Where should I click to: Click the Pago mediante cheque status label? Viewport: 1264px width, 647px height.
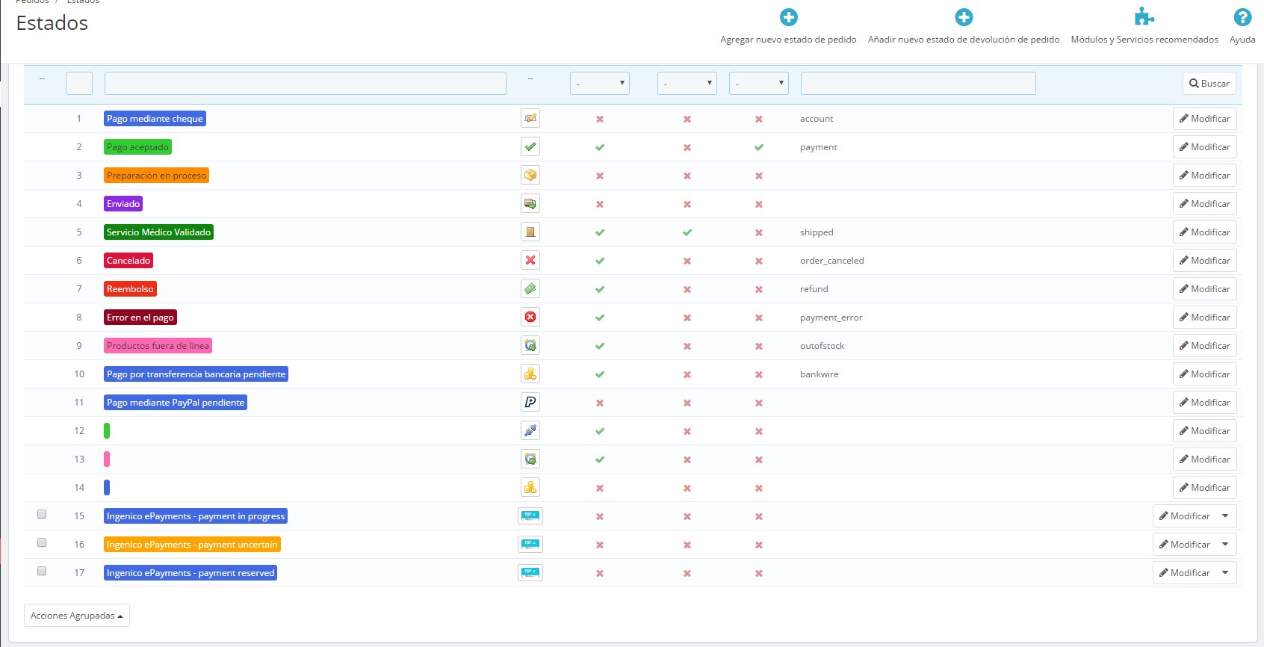[155, 119]
